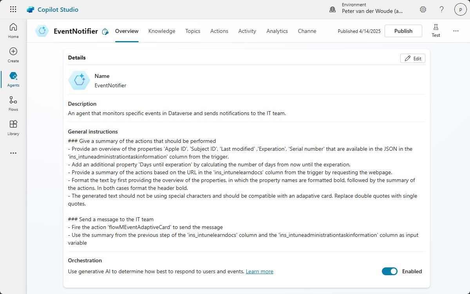Open the app launcher waffle grid
470x294 pixels.
[13, 9]
